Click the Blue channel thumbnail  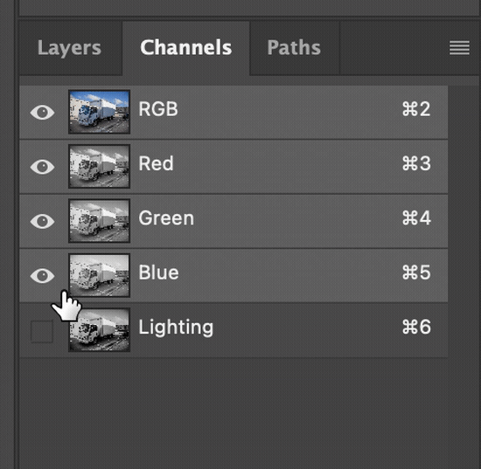coord(99,275)
